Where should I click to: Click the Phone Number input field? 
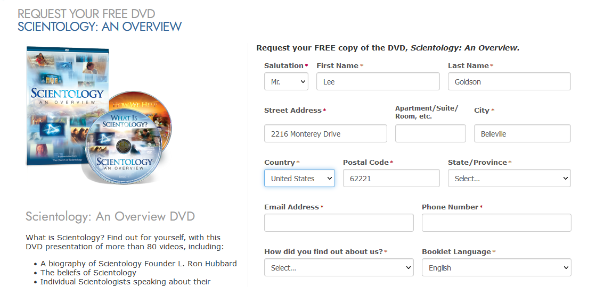pyautogui.click(x=496, y=223)
